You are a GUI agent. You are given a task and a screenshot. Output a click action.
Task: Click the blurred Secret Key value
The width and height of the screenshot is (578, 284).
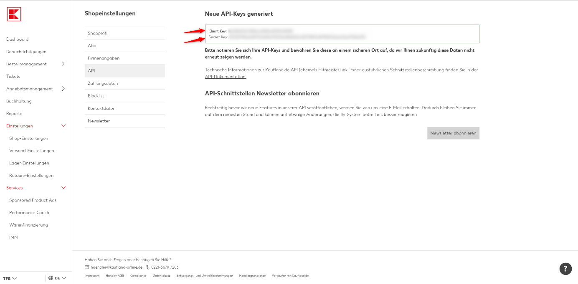click(x=297, y=37)
